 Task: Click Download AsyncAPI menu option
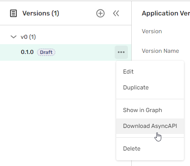[x=150, y=126]
